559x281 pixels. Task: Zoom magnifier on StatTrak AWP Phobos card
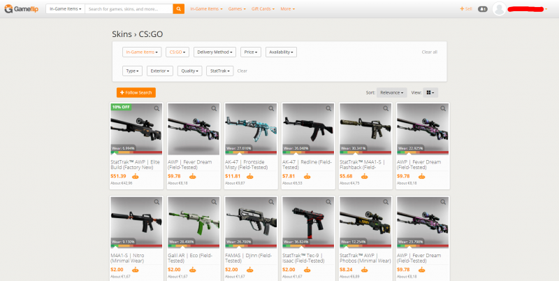pos(386,202)
